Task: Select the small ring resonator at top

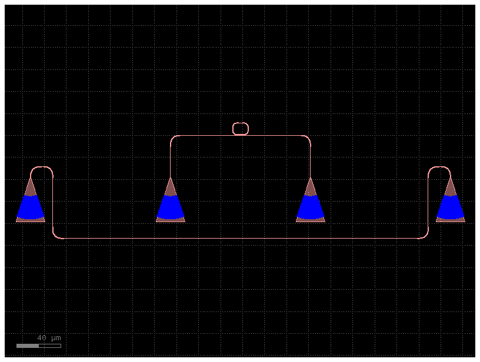Action: 241,129
